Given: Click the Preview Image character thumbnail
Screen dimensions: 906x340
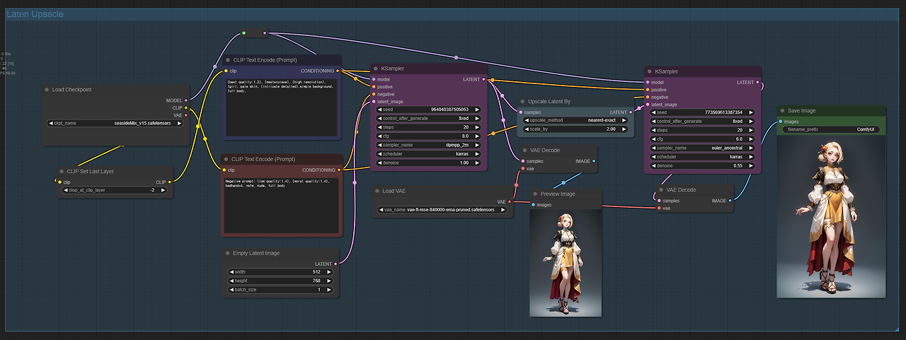Looking at the screenshot, I should pos(566,262).
